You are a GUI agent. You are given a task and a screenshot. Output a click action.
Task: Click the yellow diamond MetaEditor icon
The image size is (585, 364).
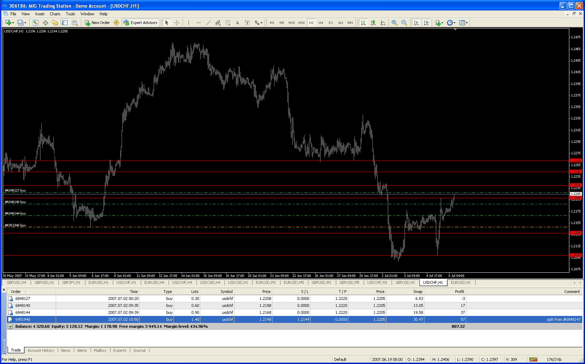(116, 23)
